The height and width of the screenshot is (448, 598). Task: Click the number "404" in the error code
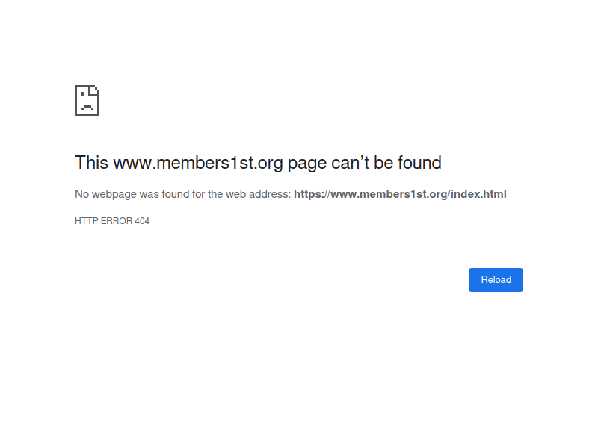pyautogui.click(x=142, y=221)
